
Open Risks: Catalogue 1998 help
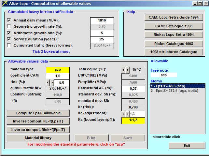click(174, 44)
